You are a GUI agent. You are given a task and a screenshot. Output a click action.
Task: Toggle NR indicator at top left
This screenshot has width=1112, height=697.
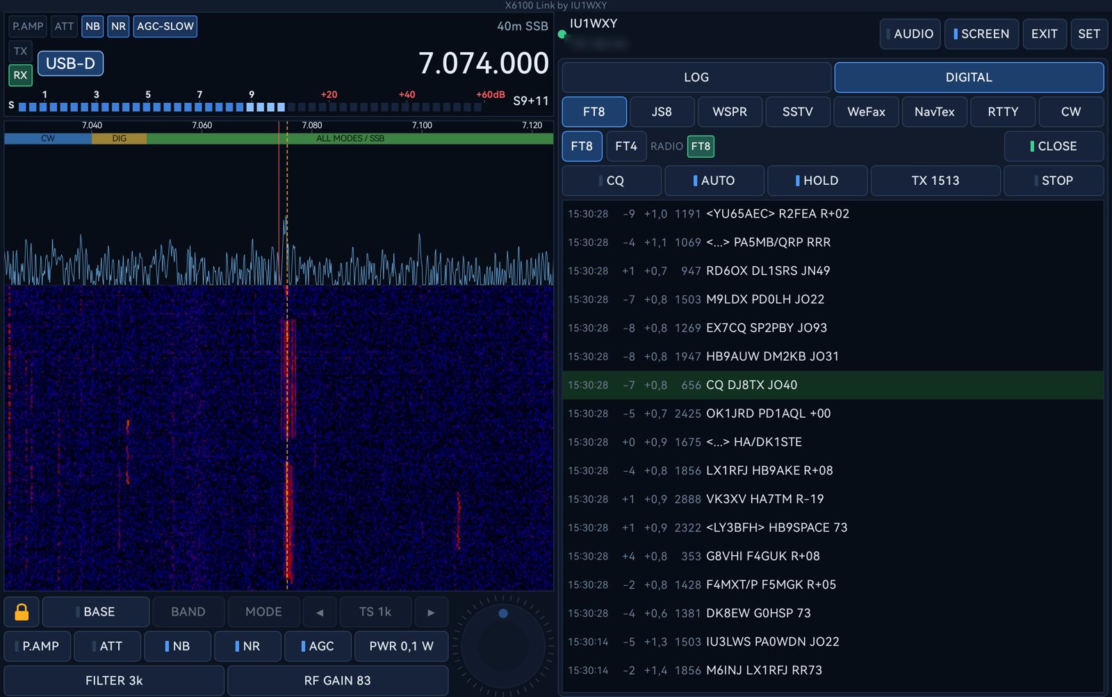118,26
